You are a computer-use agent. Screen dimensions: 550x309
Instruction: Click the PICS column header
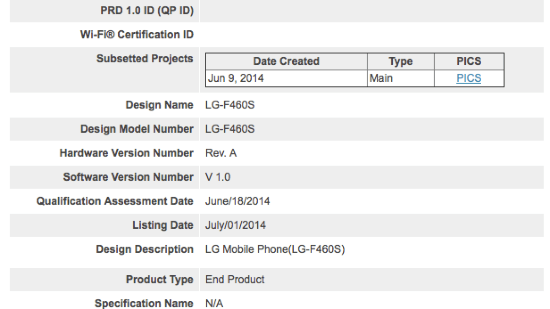click(469, 61)
